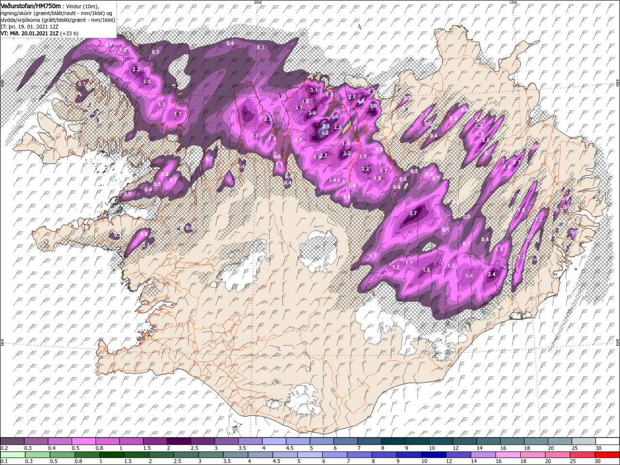The height and width of the screenshot is (465, 620).
Task: Click the '0.1' label in the bottom legend row
Action: pyautogui.click(x=3, y=461)
